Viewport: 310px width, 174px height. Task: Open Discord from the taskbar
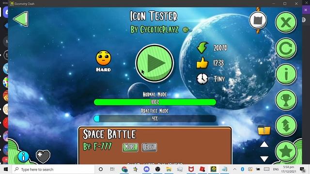click(x=146, y=169)
